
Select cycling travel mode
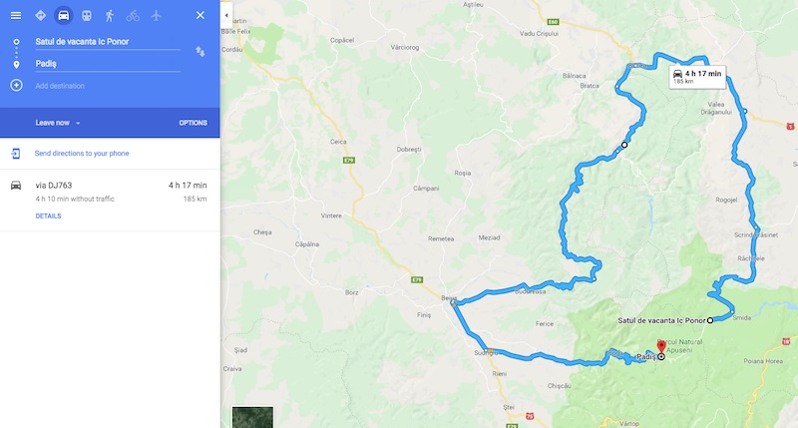click(x=133, y=16)
